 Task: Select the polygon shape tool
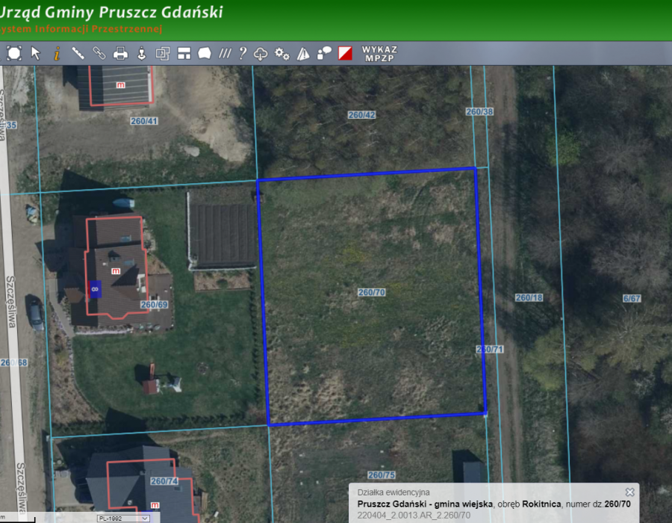click(204, 53)
